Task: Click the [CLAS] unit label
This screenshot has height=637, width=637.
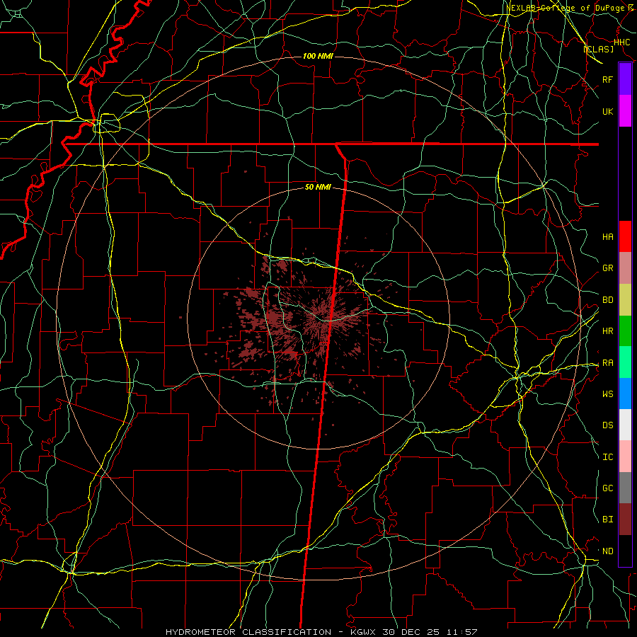Action: pos(598,49)
